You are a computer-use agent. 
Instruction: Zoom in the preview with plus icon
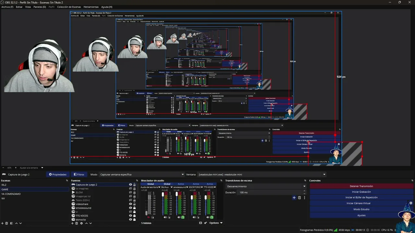tap(16, 168)
